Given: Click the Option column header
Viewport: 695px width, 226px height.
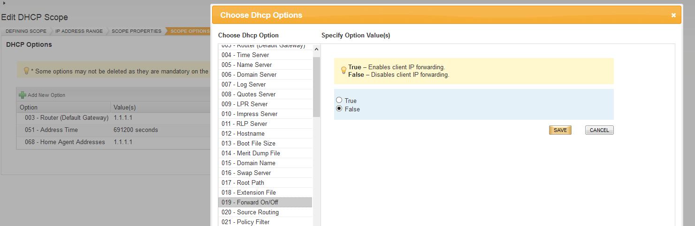Looking at the screenshot, I should [x=64, y=107].
